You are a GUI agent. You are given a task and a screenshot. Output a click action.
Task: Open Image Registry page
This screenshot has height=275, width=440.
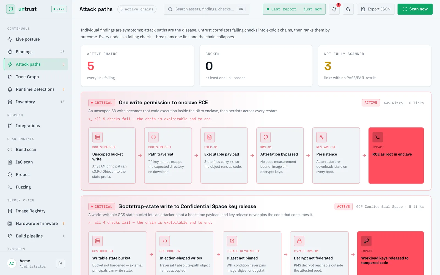tap(36, 211)
